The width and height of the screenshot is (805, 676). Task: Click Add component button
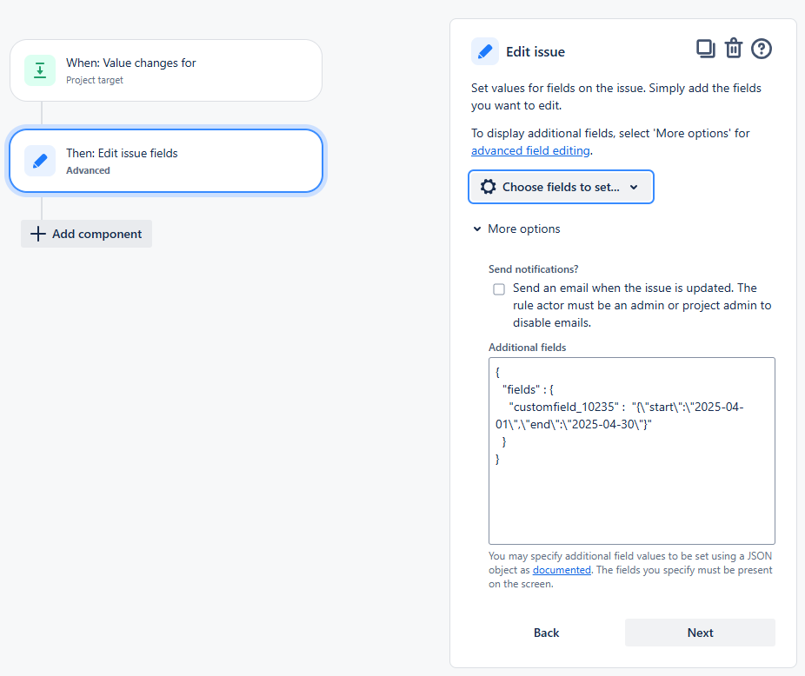point(86,234)
